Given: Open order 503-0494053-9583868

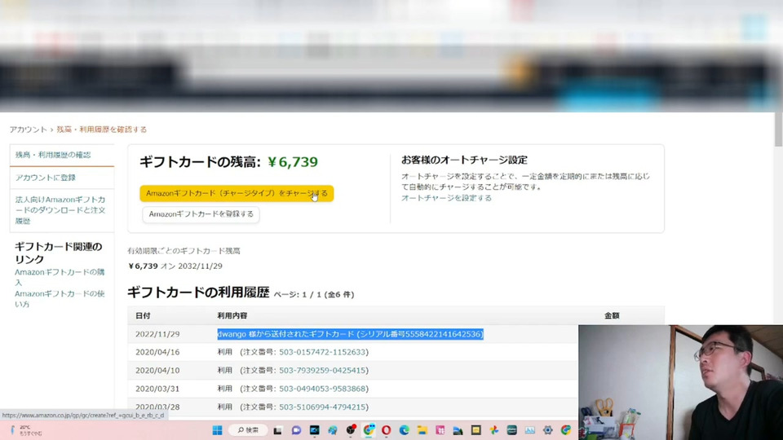Looking at the screenshot, I should click(x=322, y=389).
